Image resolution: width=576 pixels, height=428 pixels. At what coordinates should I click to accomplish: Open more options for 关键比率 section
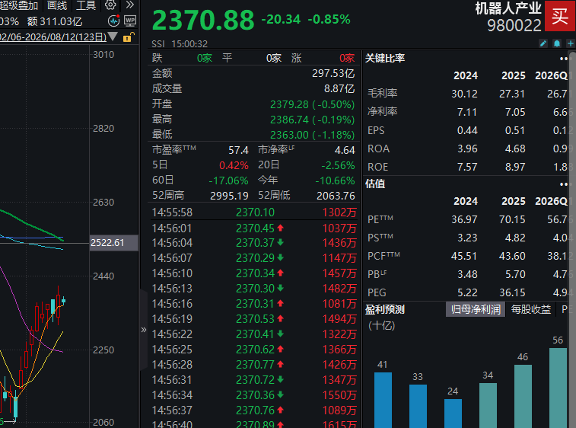pyautogui.click(x=564, y=59)
